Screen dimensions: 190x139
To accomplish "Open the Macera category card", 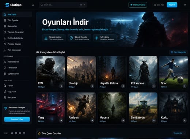I will click(x=112, y=108).
